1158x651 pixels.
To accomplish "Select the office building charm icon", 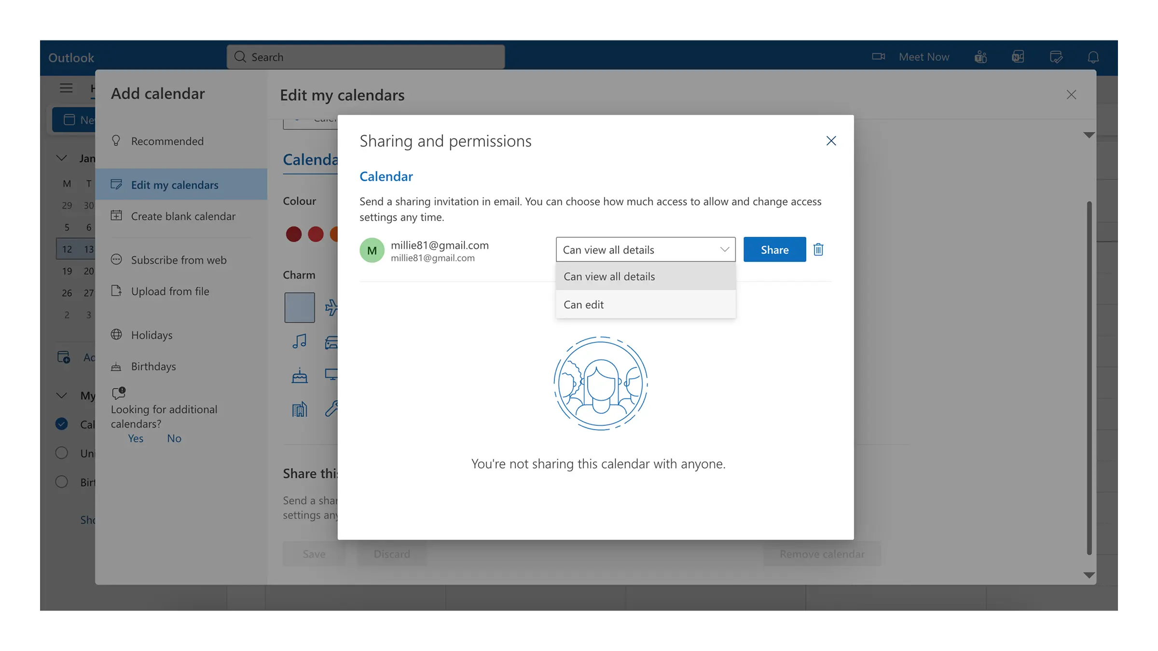I will pos(299,409).
